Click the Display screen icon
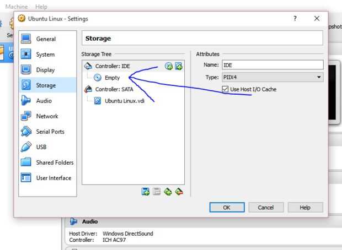Image resolution: width=342 pixels, height=250 pixels. pos(26,70)
